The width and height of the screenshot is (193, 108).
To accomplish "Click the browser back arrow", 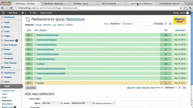I will 3,8.
